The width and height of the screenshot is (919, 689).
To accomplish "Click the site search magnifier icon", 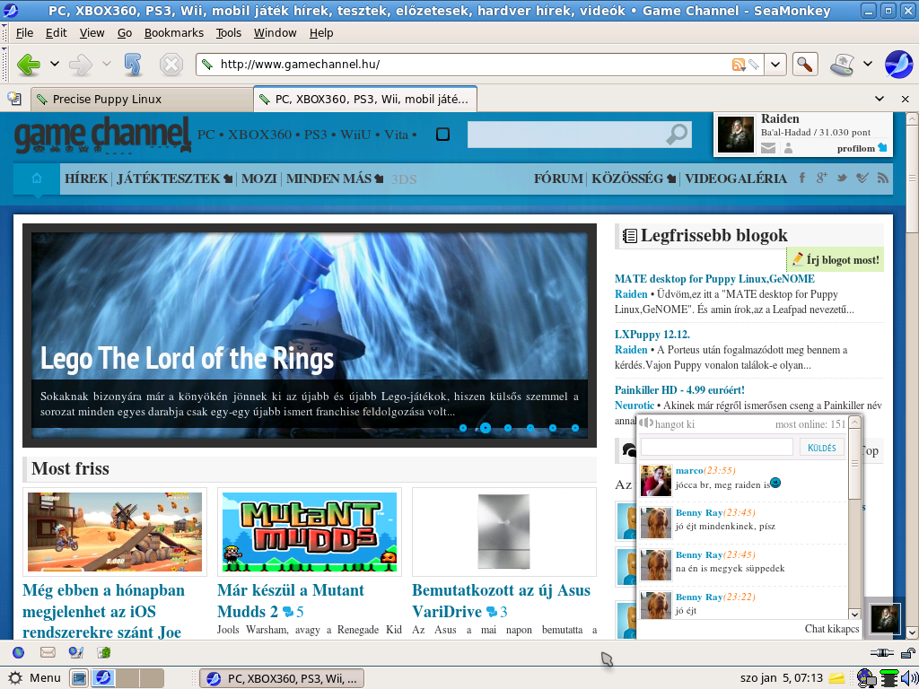I will coord(677,135).
